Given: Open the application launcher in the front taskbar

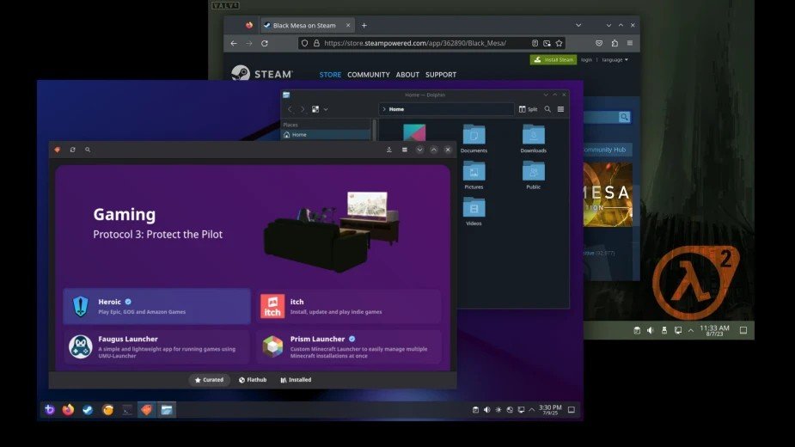Looking at the screenshot, I should pos(49,409).
